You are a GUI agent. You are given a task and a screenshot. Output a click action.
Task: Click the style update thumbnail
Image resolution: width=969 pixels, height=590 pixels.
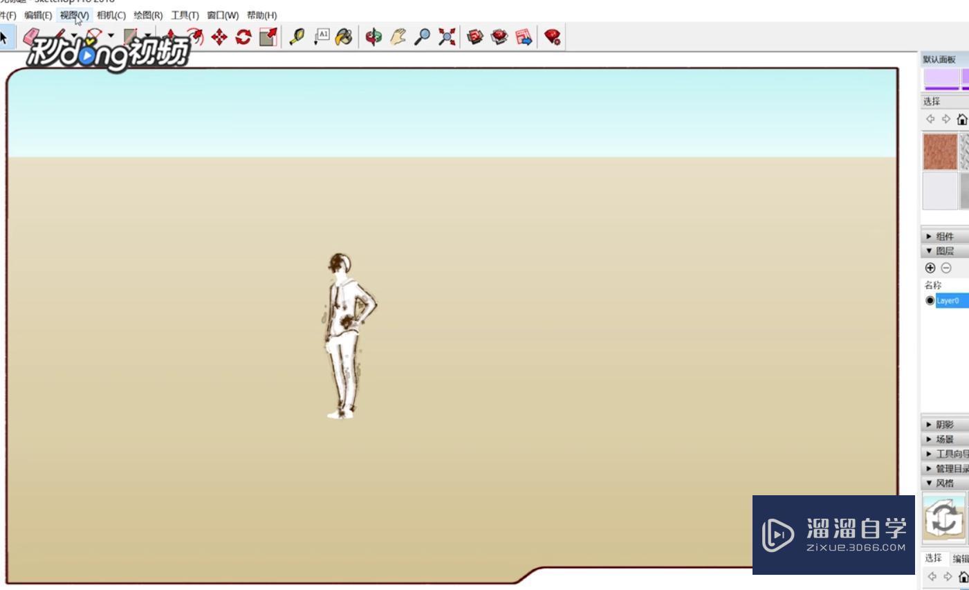[944, 518]
